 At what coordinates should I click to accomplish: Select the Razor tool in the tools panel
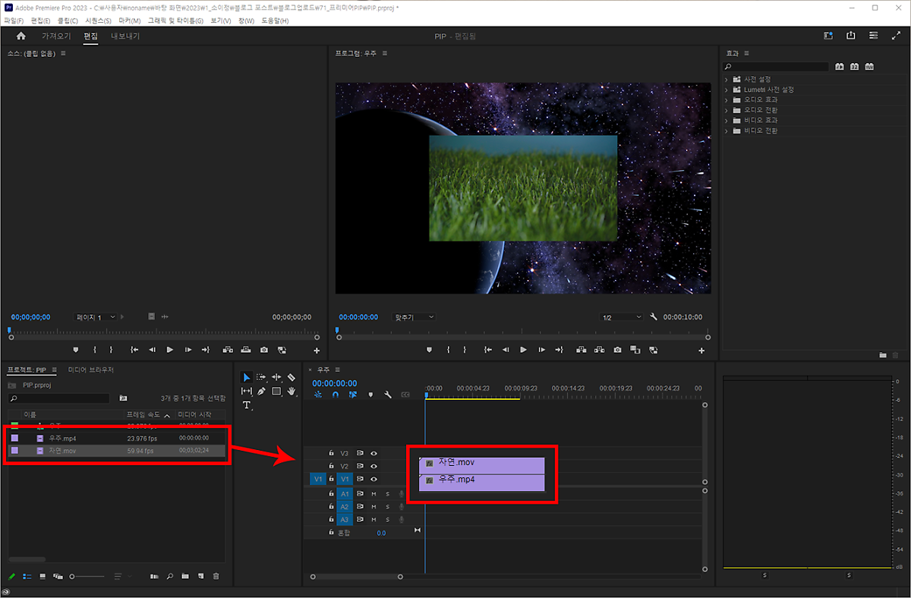click(292, 377)
